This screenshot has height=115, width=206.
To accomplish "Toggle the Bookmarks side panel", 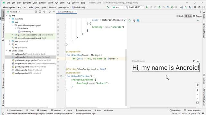I will [x=3, y=83].
